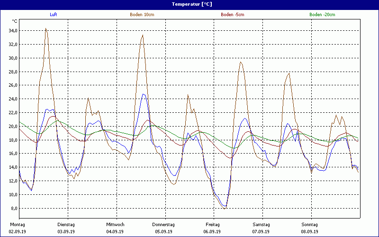Click the 16,0 y-axis value

pyautogui.click(x=13, y=153)
